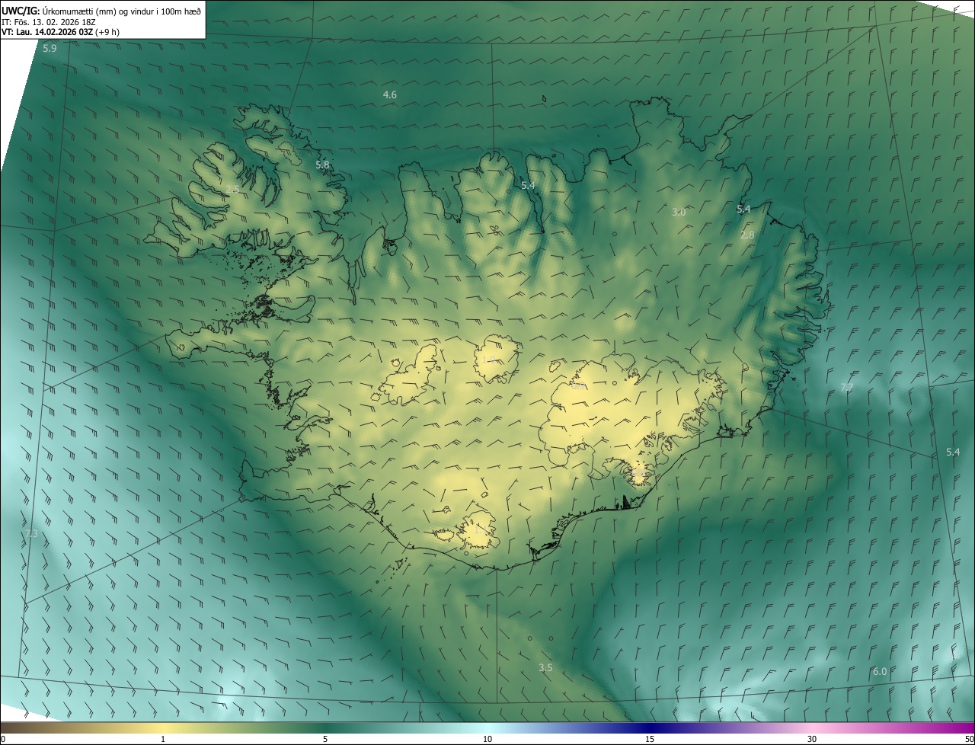
Task: Click the 5.8 value label on the map
Action: (322, 165)
